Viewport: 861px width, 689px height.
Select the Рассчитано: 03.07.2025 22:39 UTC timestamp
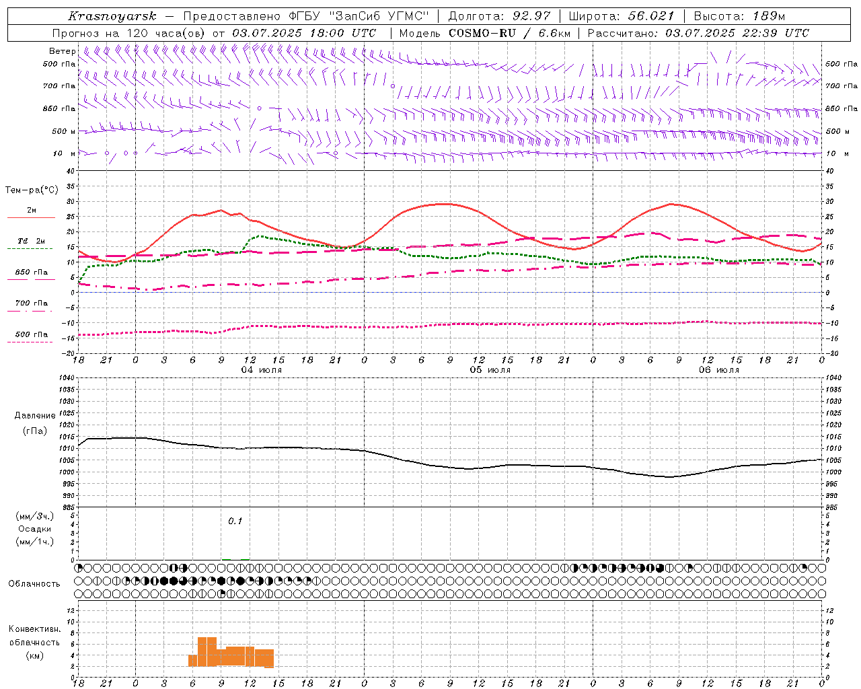pos(698,33)
